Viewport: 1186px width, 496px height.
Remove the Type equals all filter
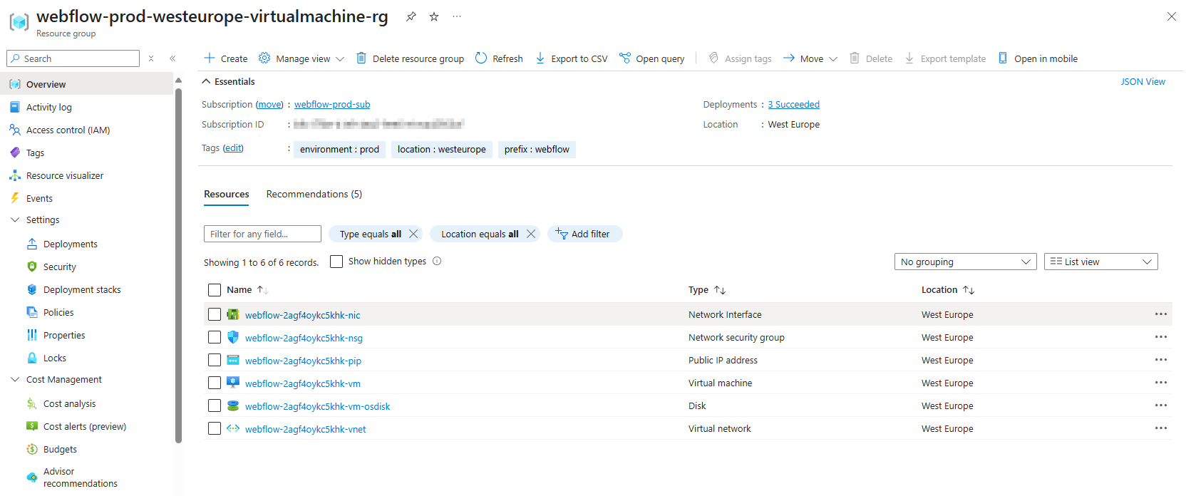click(413, 234)
